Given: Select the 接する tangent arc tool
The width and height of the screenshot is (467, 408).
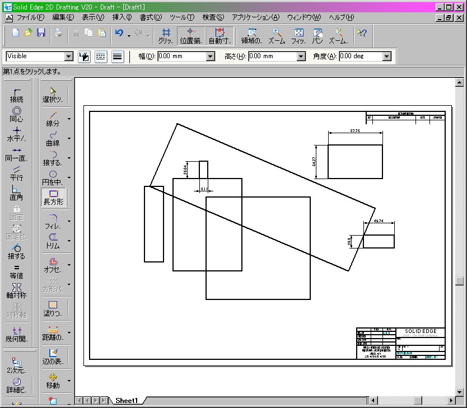Looking at the screenshot, I should click(53, 158).
